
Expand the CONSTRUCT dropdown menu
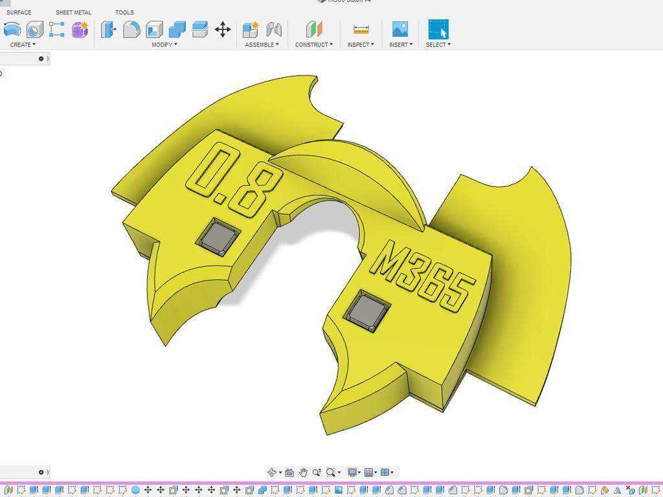314,45
